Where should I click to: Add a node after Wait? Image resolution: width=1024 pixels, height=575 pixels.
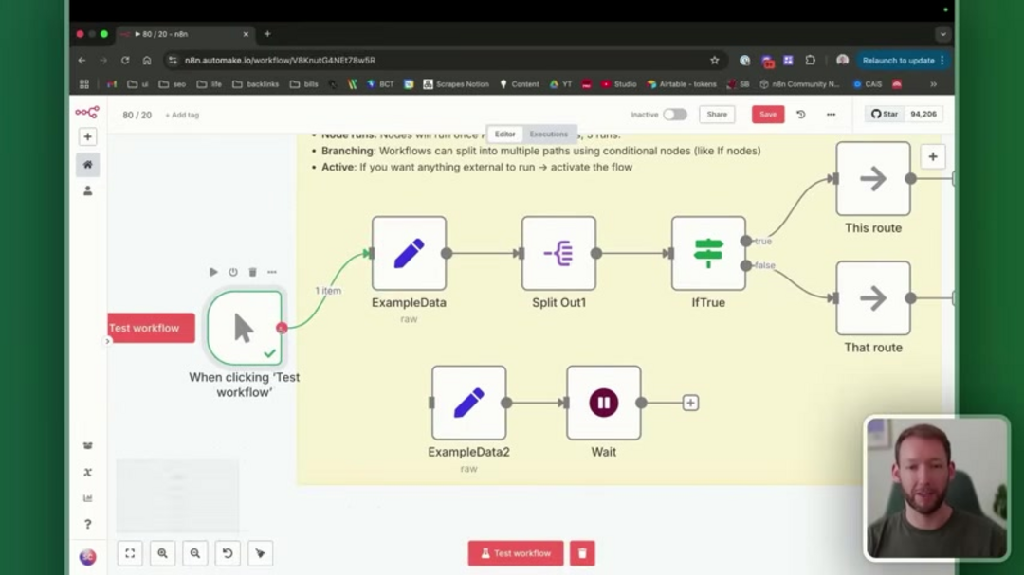tap(690, 403)
